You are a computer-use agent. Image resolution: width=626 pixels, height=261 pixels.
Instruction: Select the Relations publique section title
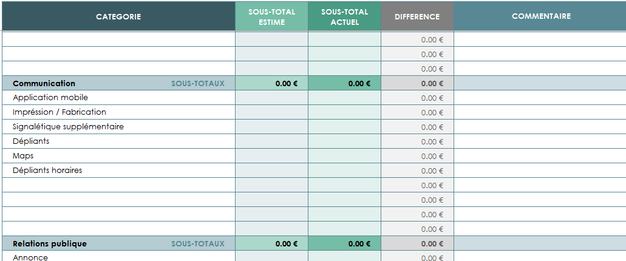tap(50, 243)
